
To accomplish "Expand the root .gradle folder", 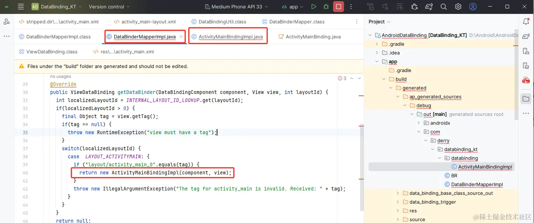I will (x=377, y=44).
